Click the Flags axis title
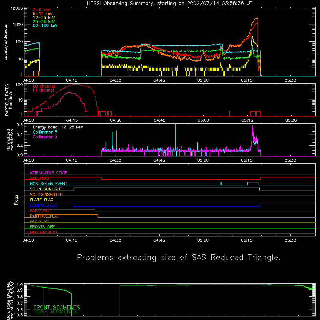320x320 pixels. [x=16, y=200]
